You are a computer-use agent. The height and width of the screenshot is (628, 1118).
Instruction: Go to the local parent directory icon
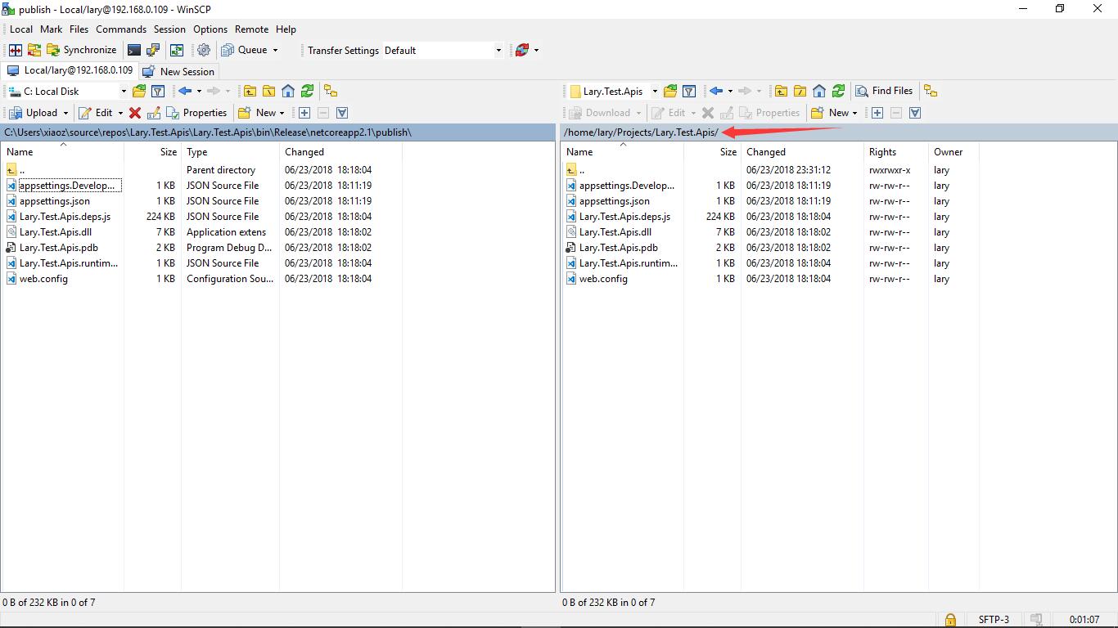pyautogui.click(x=250, y=91)
